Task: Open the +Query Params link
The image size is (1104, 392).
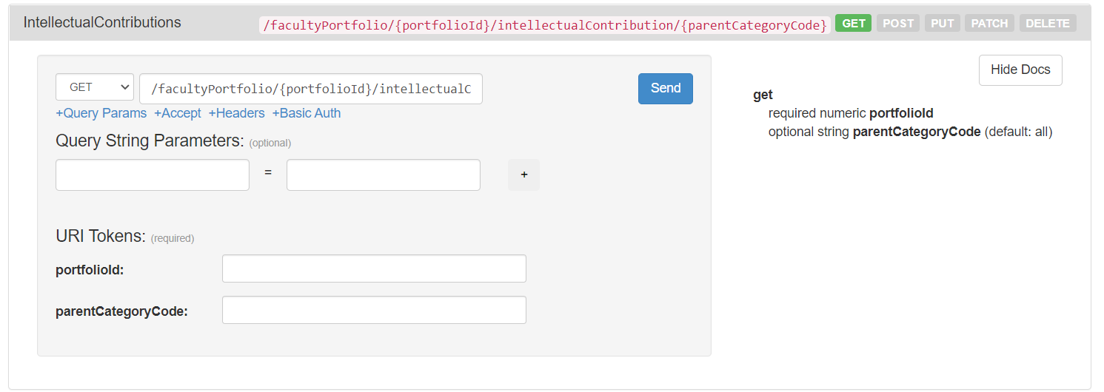Action: [101, 113]
